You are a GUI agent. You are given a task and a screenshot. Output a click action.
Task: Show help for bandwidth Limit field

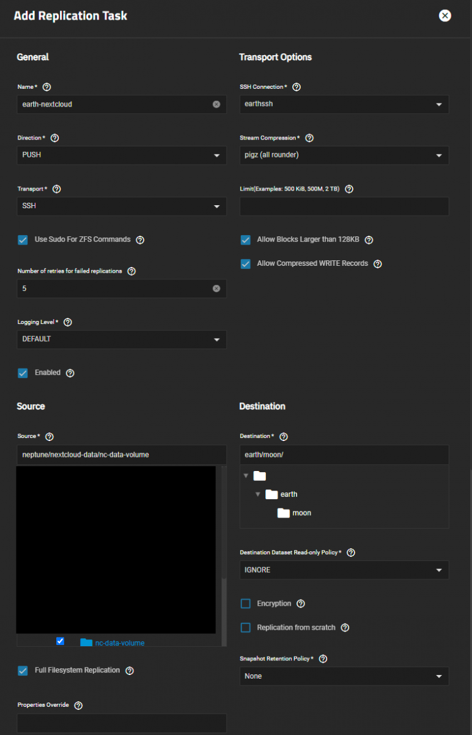[349, 189]
